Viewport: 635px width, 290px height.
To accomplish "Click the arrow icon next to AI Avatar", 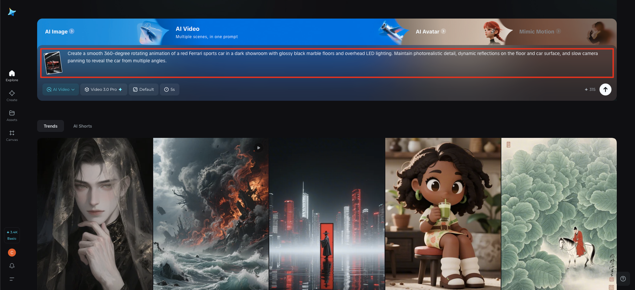I will (x=443, y=31).
